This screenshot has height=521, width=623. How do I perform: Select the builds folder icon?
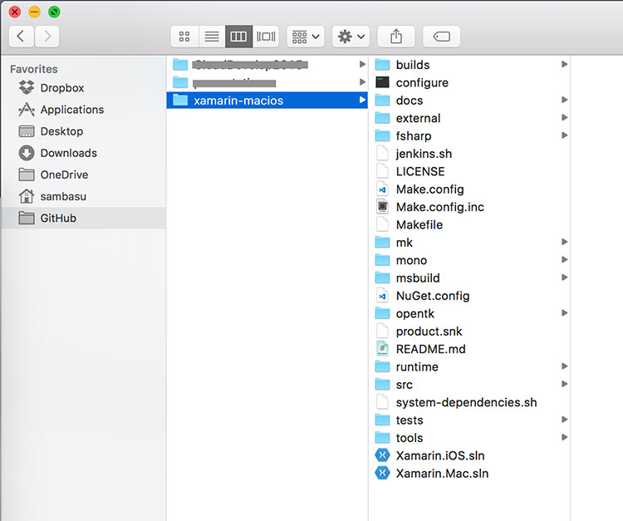382,64
